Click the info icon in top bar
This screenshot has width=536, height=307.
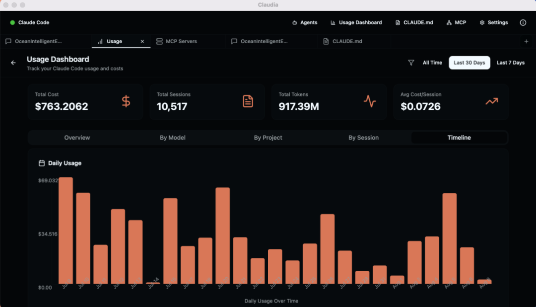[523, 23]
